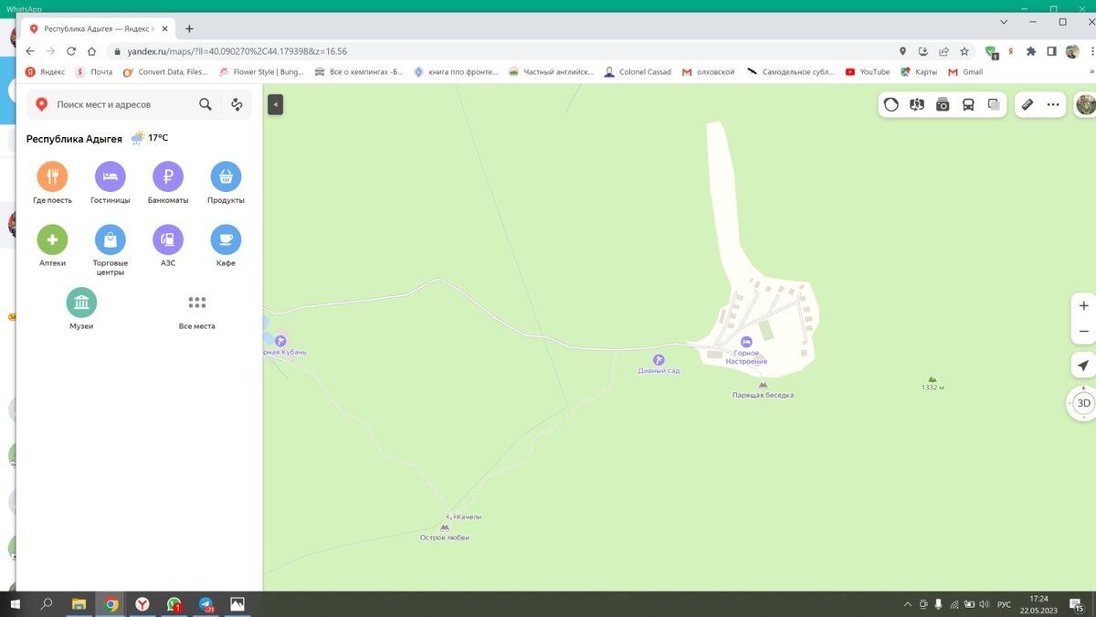Viewport: 1096px width, 617px height.
Task: Show hidden system tray icons
Action: pos(907,604)
